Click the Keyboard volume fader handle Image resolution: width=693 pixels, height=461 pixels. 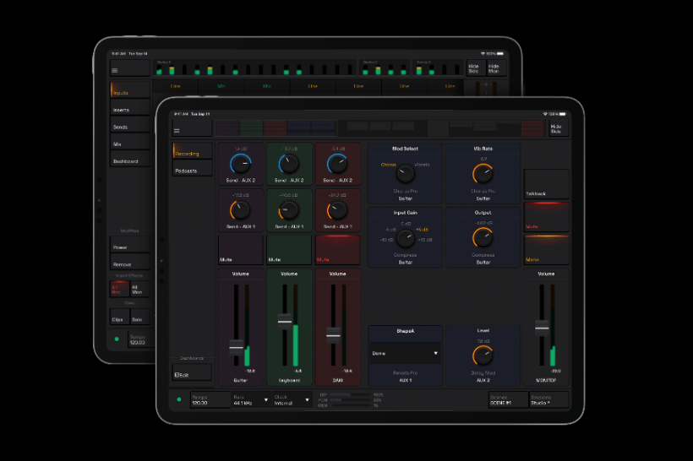click(285, 321)
